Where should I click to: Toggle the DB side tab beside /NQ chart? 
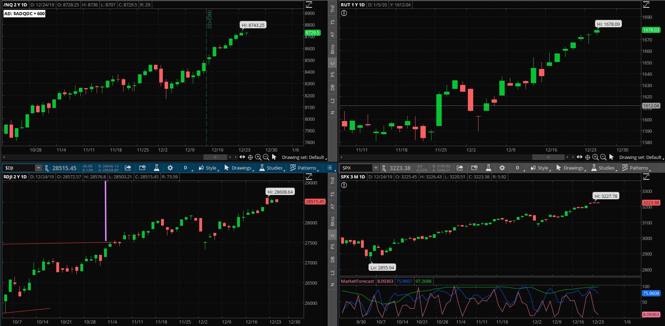click(332, 87)
